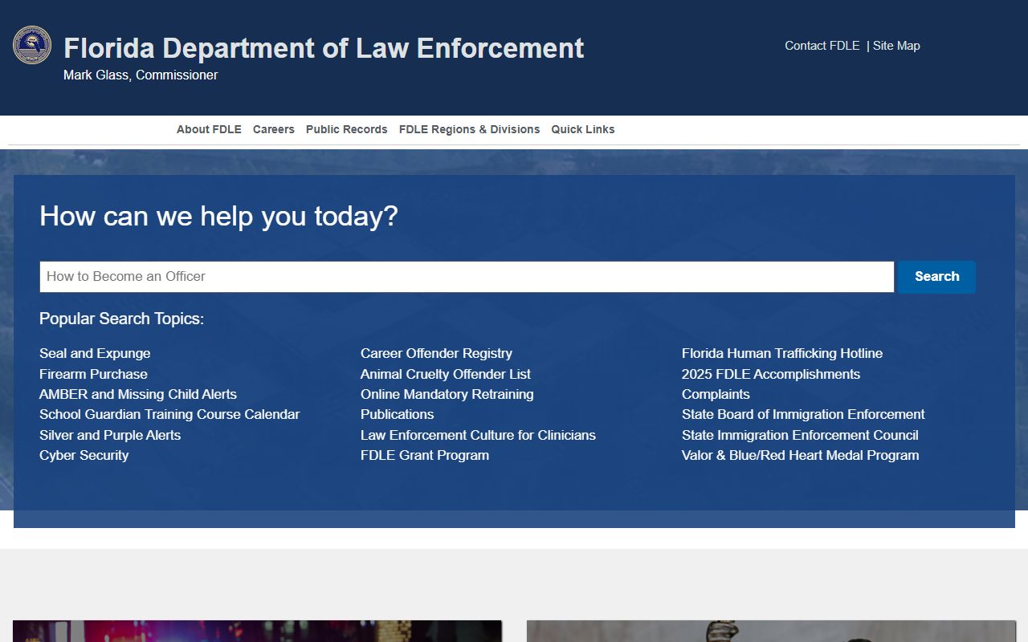Open Publications link
1028x642 pixels.
pos(397,414)
